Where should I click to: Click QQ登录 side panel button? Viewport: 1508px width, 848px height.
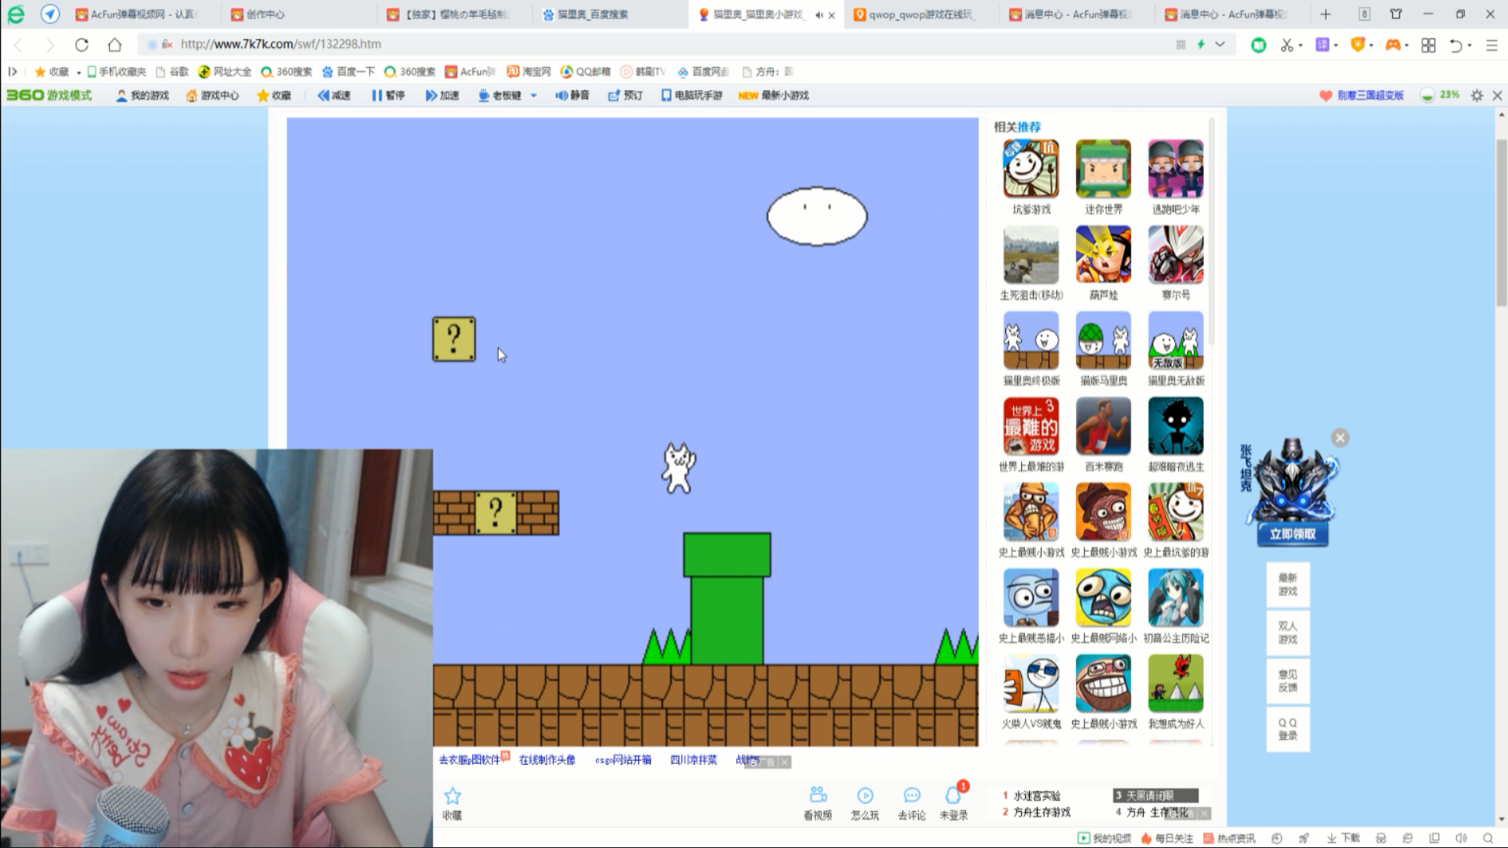click(x=1287, y=729)
